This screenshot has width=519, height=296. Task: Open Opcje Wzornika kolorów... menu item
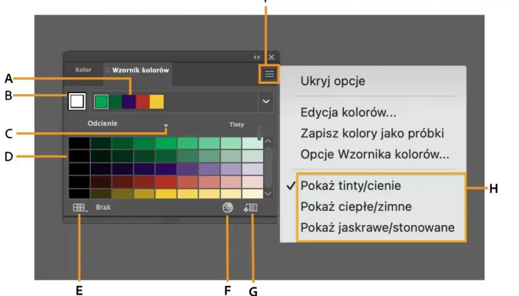coord(374,154)
